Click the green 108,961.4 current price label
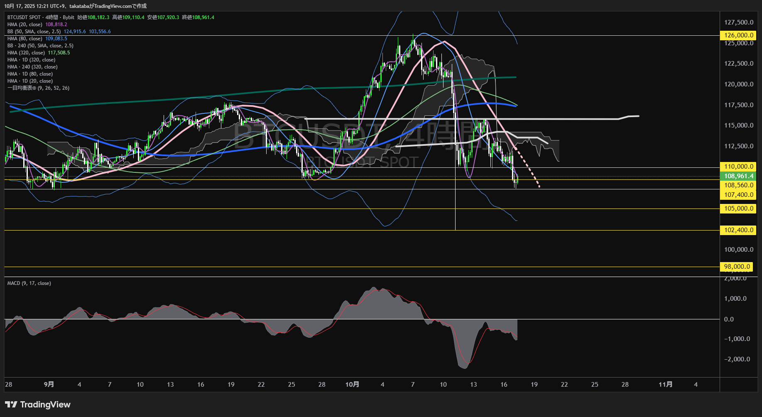Image resolution: width=762 pixels, height=417 pixels. (x=738, y=176)
